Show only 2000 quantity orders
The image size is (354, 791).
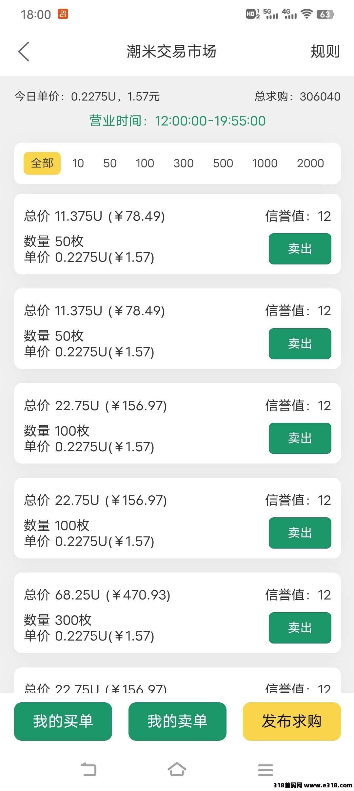click(310, 163)
